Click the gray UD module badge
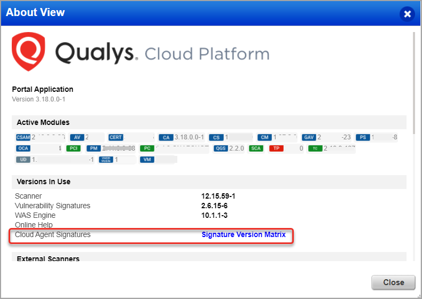 click(x=23, y=160)
